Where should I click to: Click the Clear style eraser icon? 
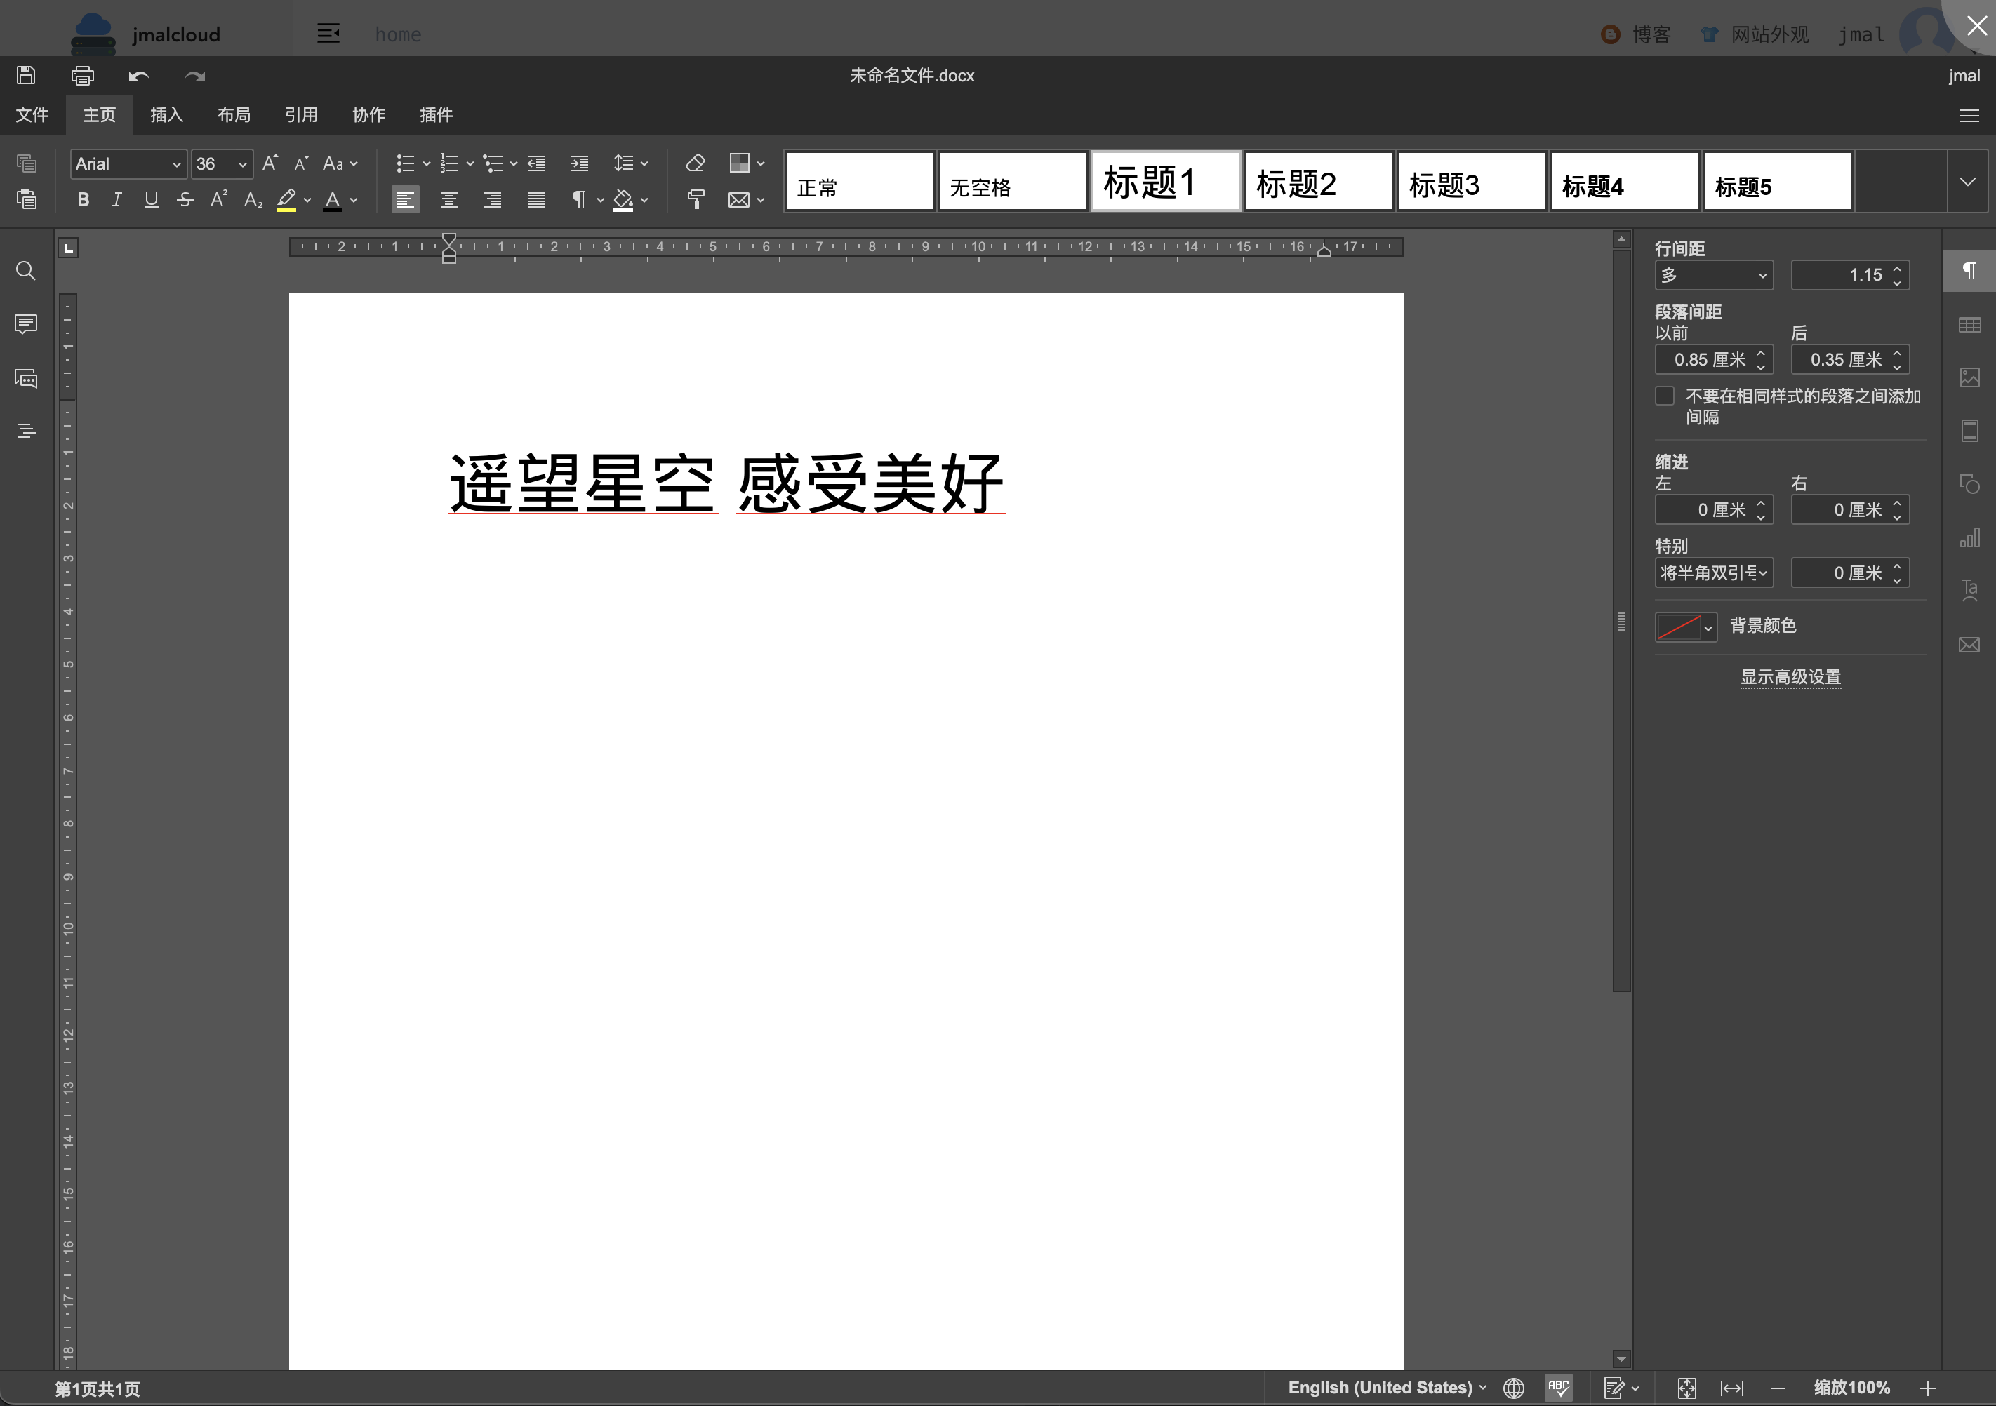tap(695, 163)
